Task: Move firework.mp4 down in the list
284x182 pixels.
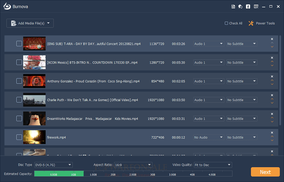Action: [272, 140]
